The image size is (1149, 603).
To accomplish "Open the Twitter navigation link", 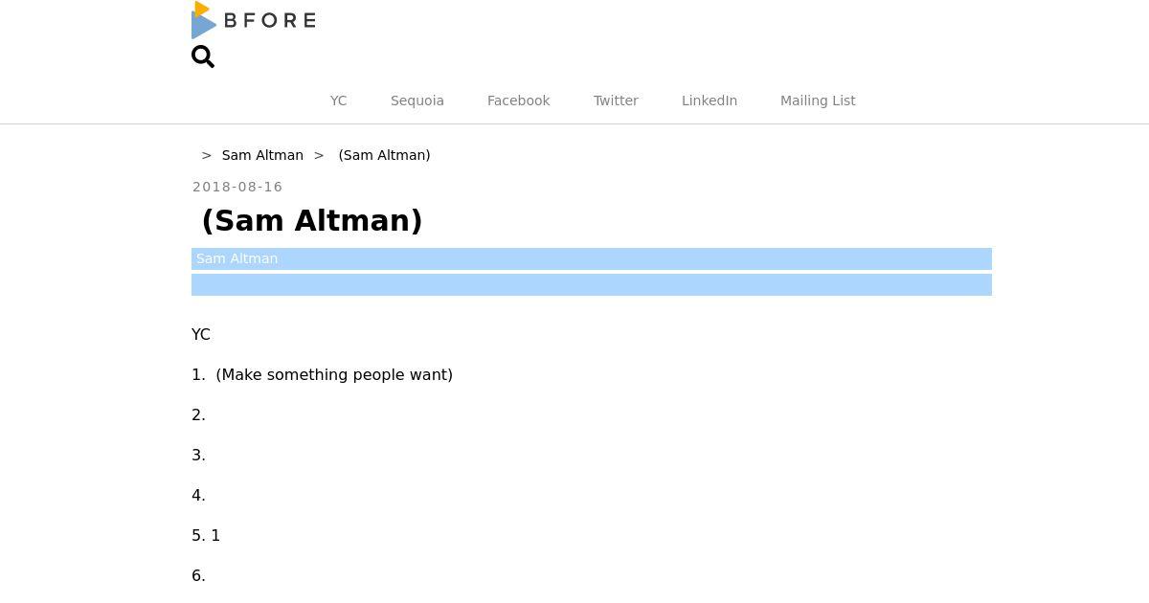I will pyautogui.click(x=616, y=100).
